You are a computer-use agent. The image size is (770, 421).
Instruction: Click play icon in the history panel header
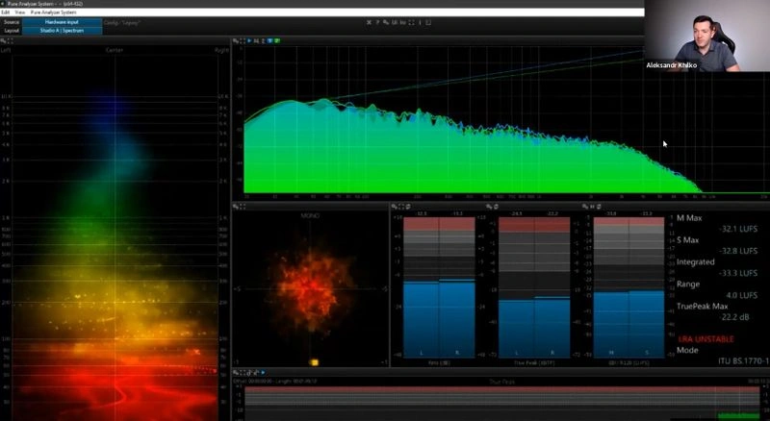tap(263, 373)
